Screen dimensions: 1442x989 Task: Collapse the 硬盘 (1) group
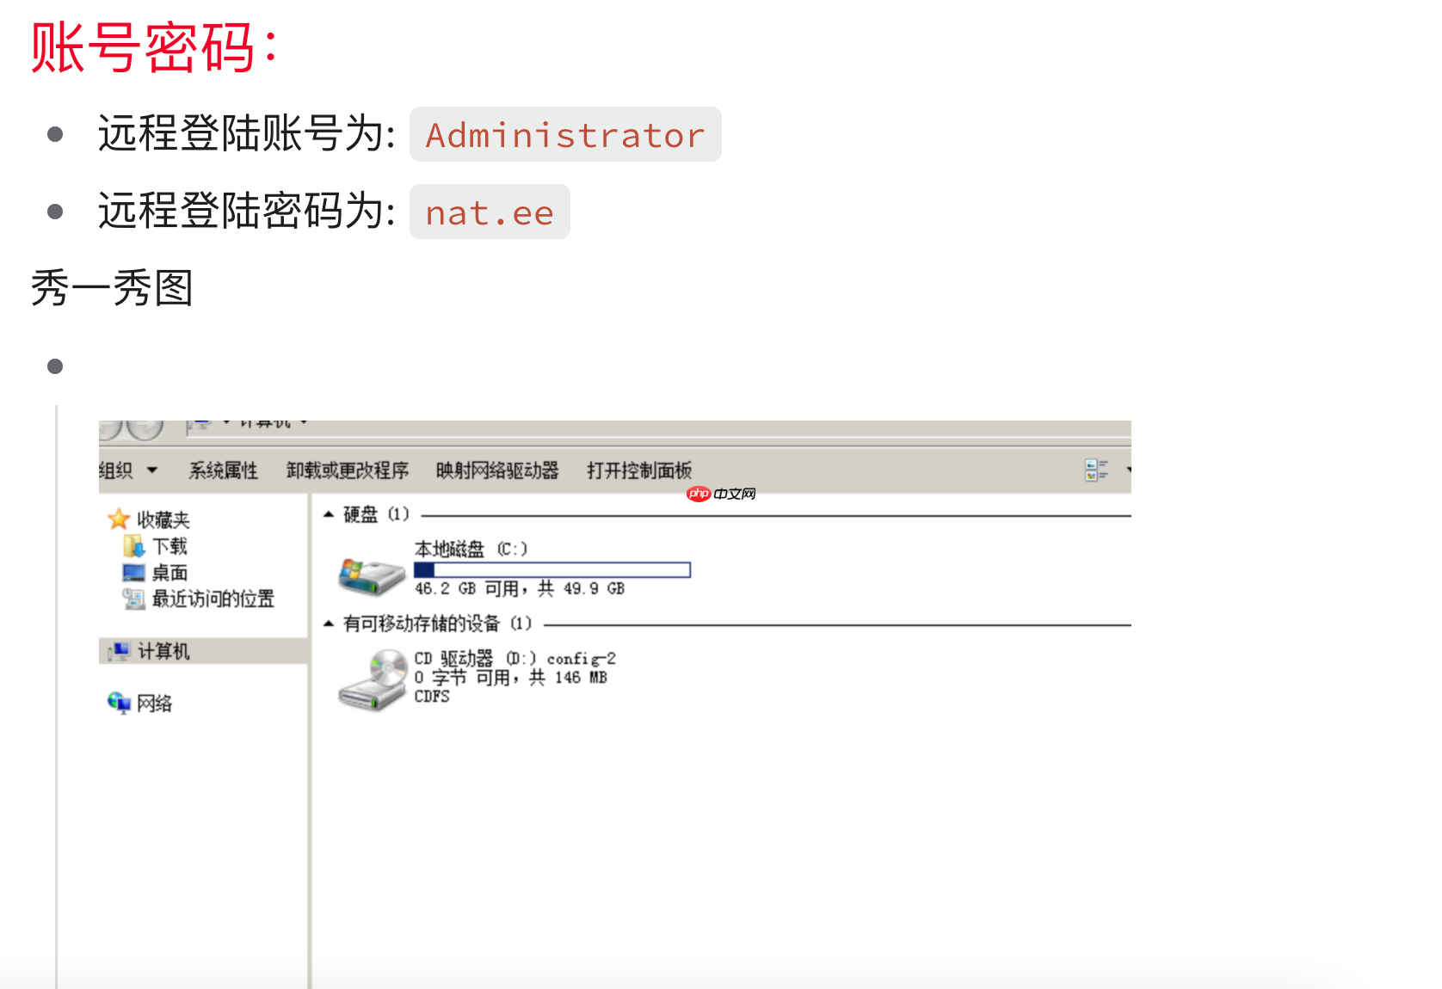(x=327, y=513)
